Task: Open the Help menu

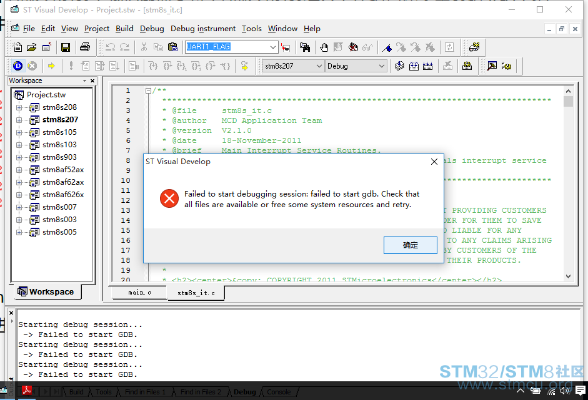Action: click(312, 29)
